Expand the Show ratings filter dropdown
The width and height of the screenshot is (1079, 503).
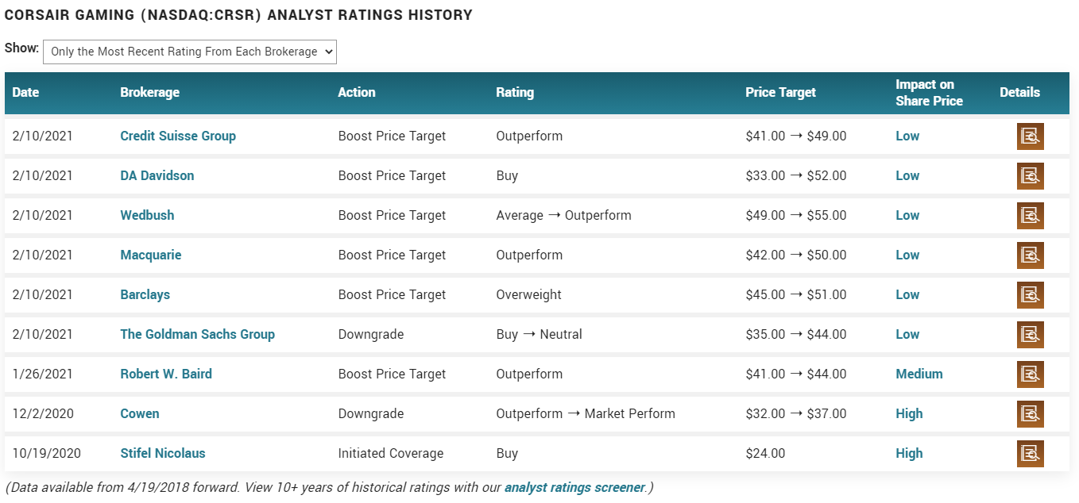point(190,52)
